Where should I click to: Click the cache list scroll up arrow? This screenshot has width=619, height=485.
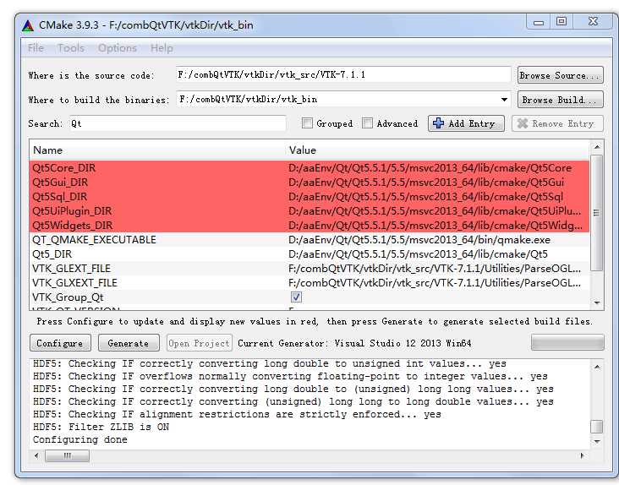tap(597, 147)
